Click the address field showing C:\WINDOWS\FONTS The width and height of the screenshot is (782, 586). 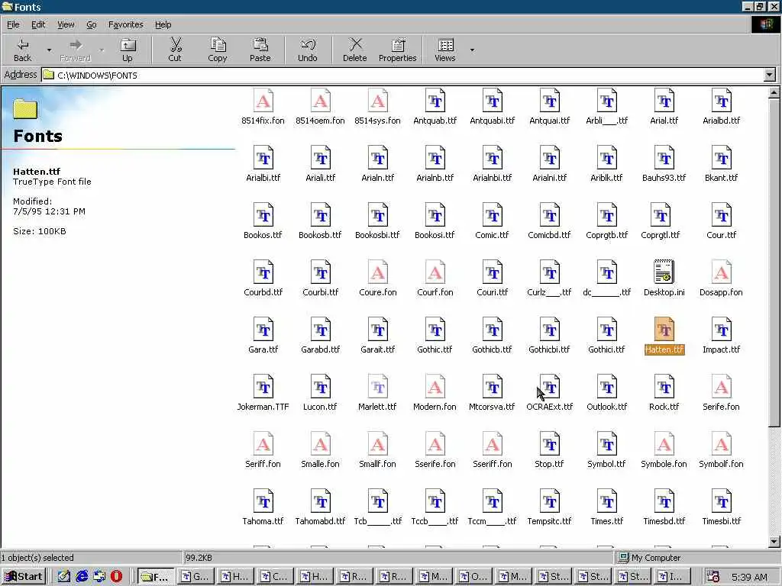403,76
